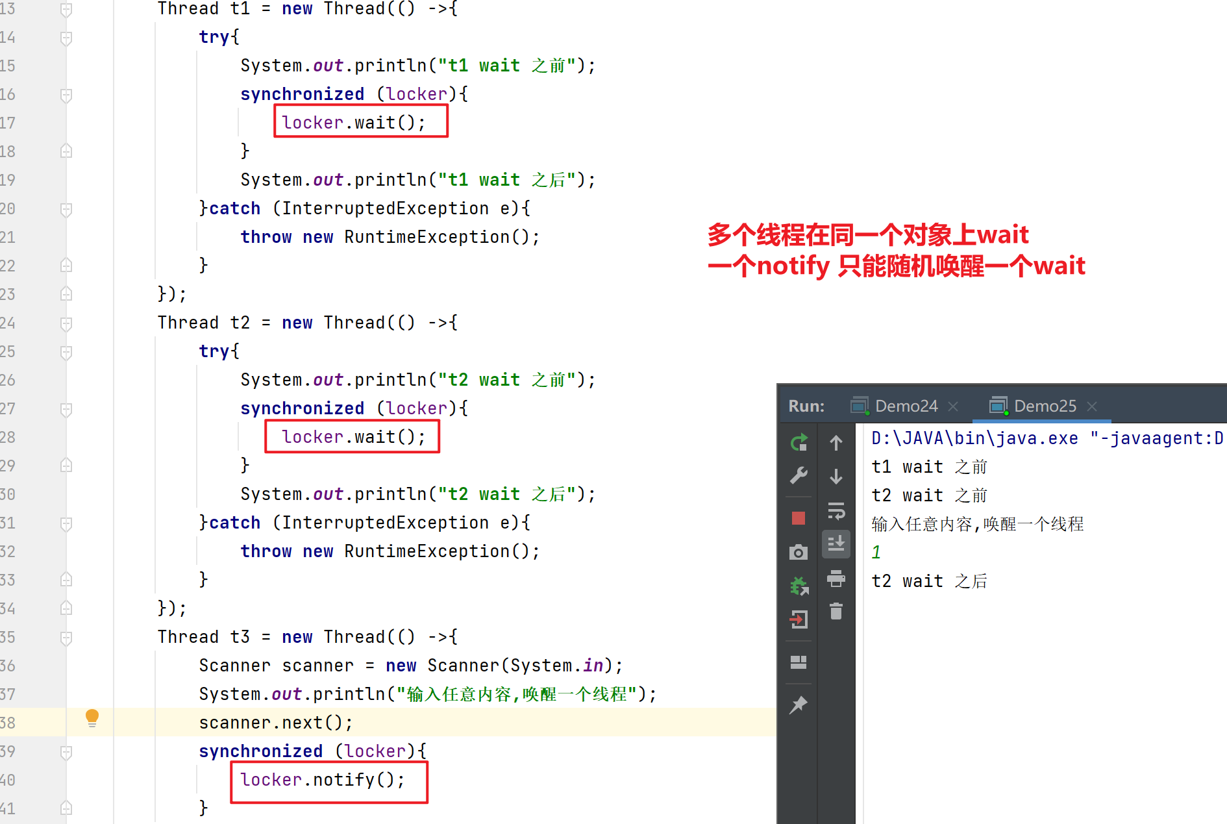Pin the Run tab with the pin icon
This screenshot has height=824, width=1227.
pyautogui.click(x=799, y=705)
